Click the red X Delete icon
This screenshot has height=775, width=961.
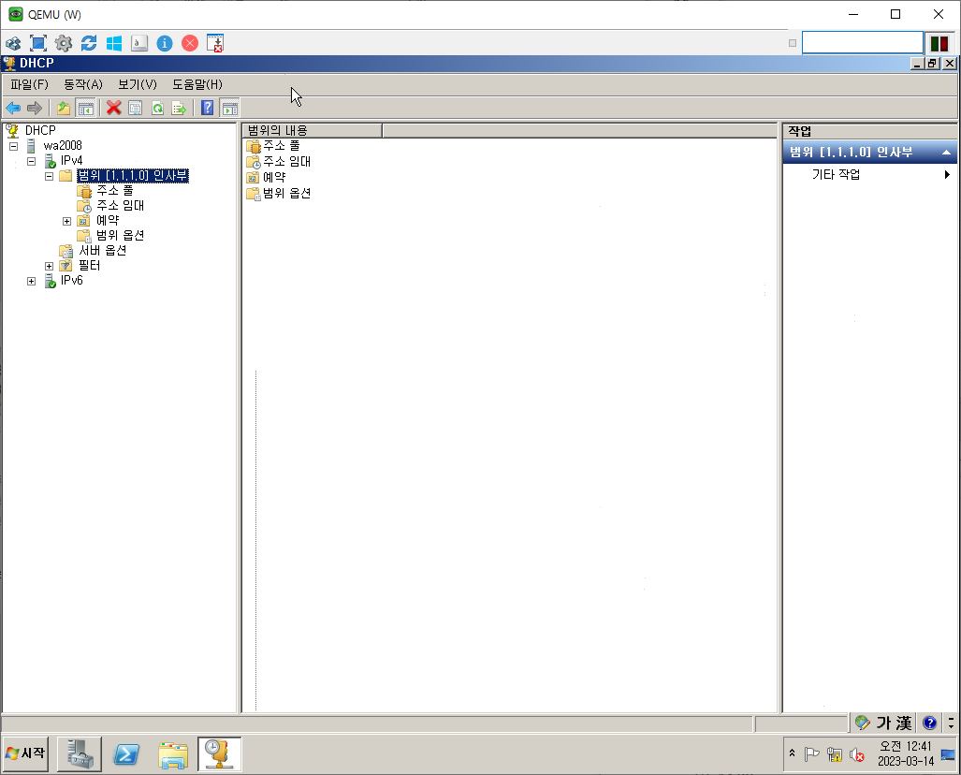[113, 109]
